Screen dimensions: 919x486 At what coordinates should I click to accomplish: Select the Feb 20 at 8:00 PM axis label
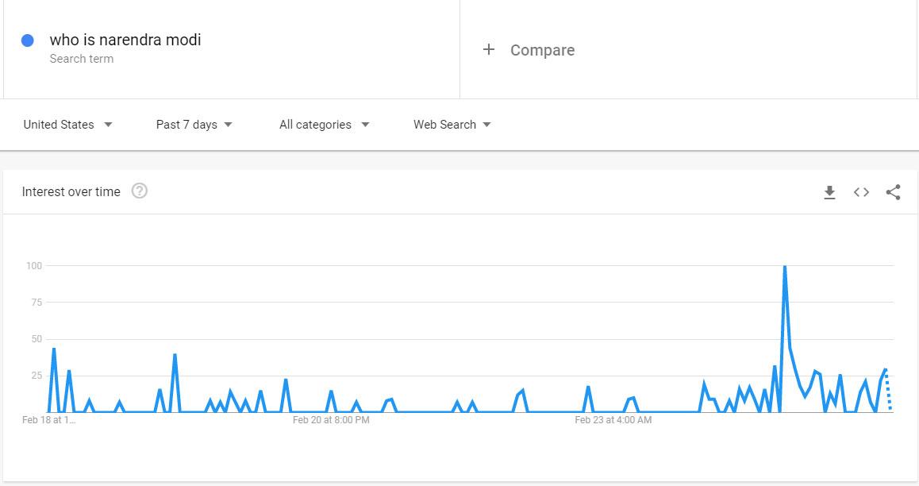[331, 420]
